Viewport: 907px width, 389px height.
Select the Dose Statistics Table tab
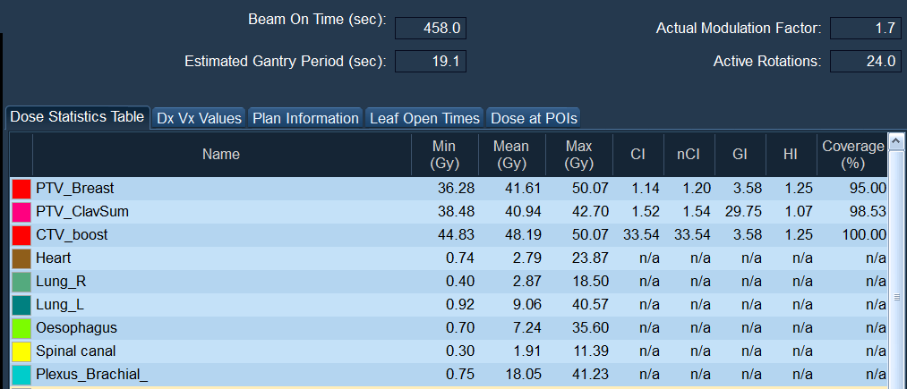[x=76, y=117]
